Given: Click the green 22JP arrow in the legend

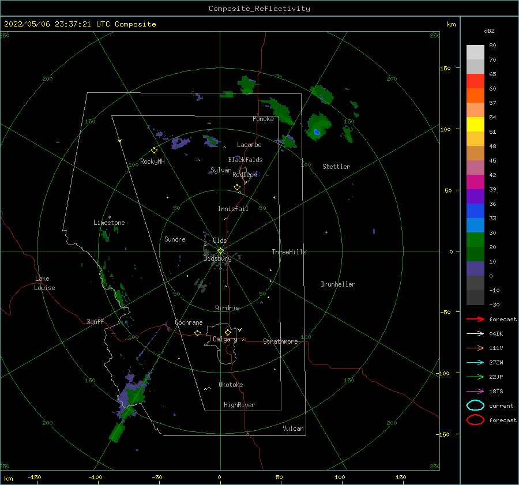Looking at the screenshot, I should click(475, 377).
